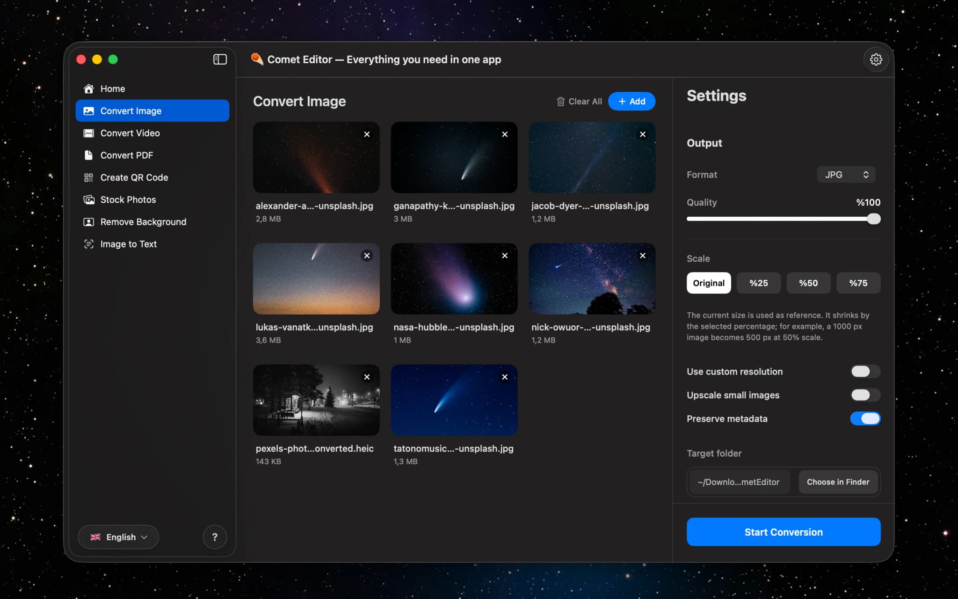Image resolution: width=958 pixels, height=599 pixels.
Task: Open the Format dropdown set to JPG
Action: click(x=846, y=174)
